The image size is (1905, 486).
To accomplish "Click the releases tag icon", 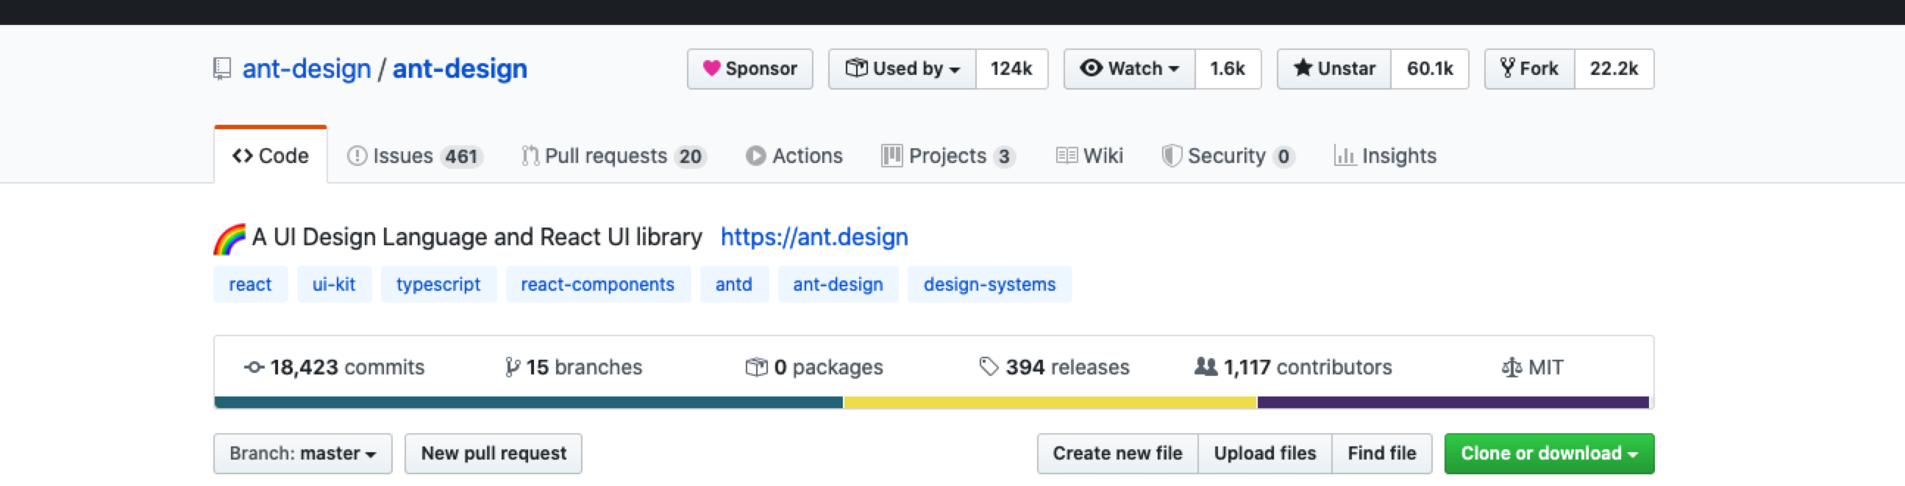I will (988, 367).
